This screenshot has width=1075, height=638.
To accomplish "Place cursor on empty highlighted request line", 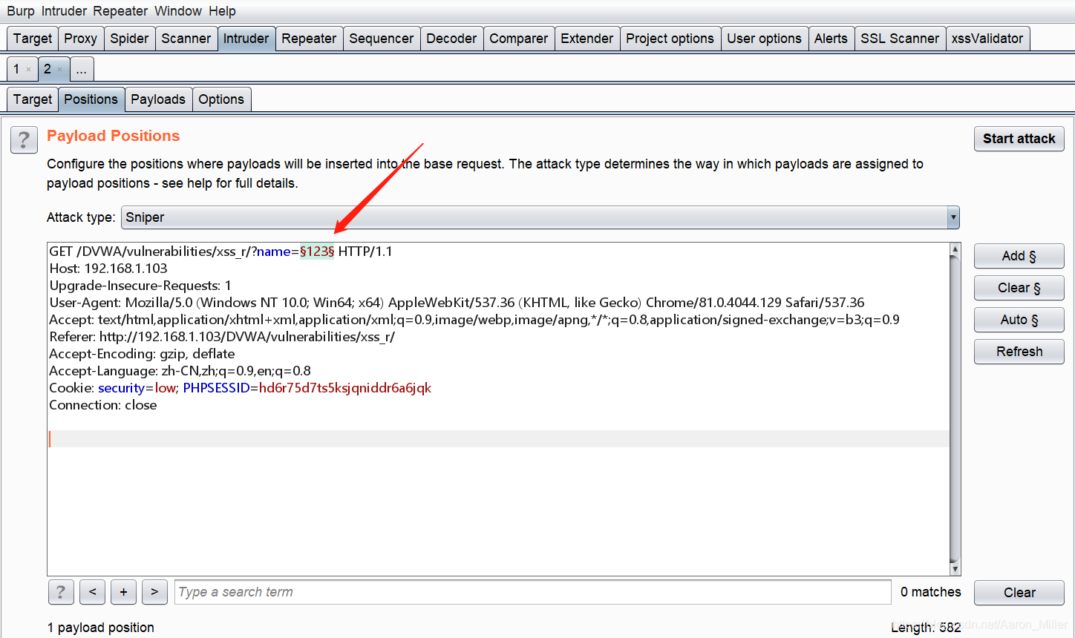I will point(498,439).
